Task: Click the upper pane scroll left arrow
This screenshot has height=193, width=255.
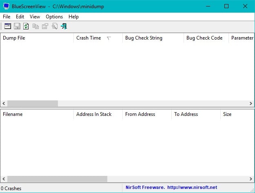Action: point(4,103)
